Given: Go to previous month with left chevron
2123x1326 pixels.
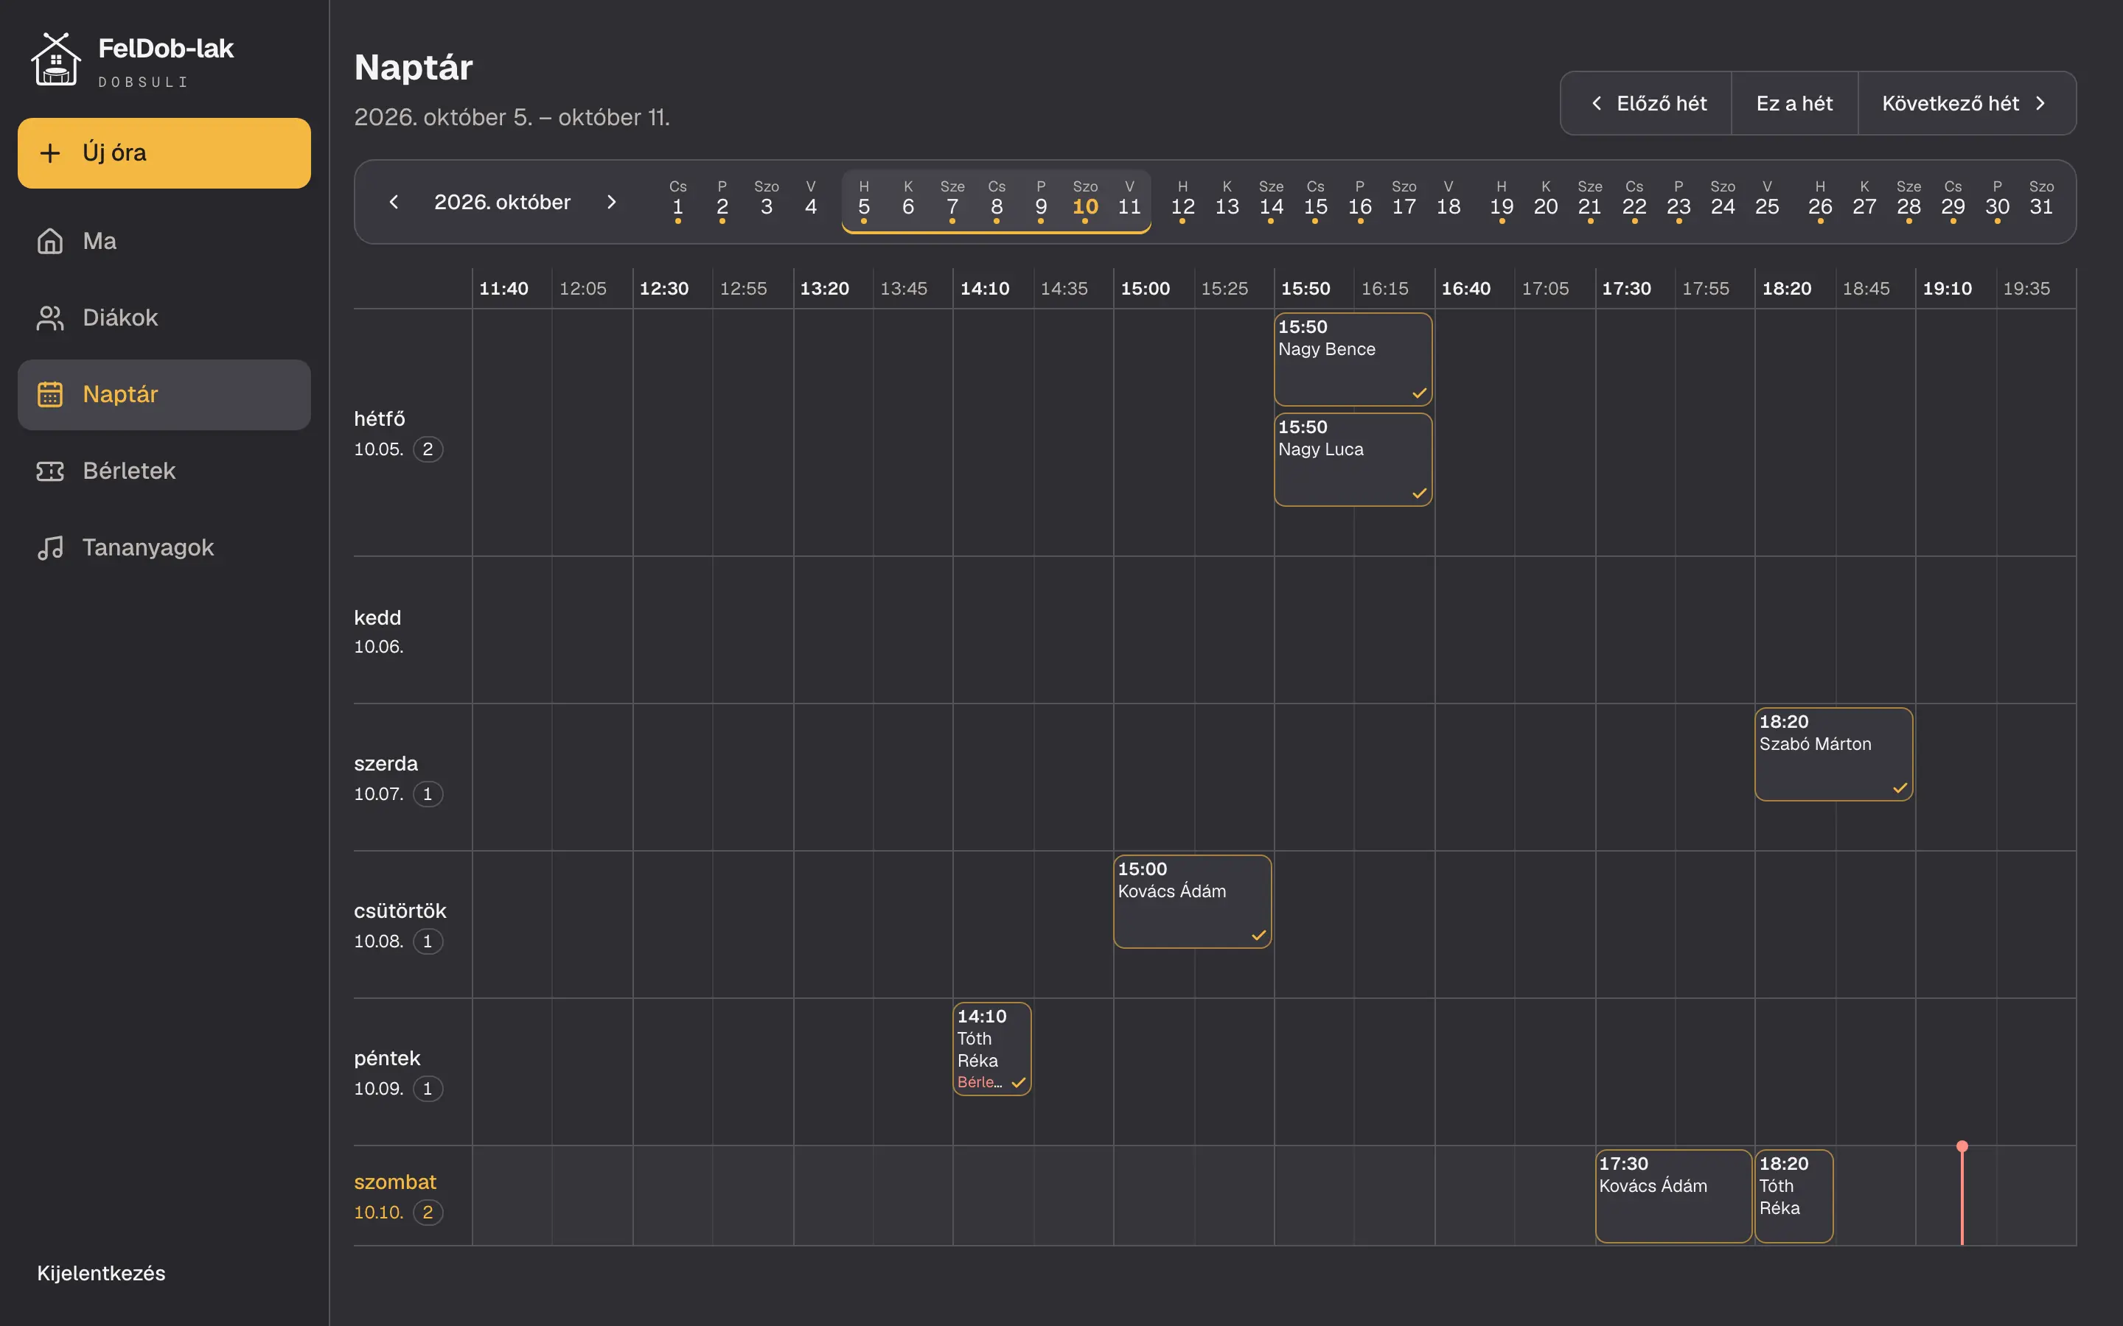Looking at the screenshot, I should [x=394, y=202].
